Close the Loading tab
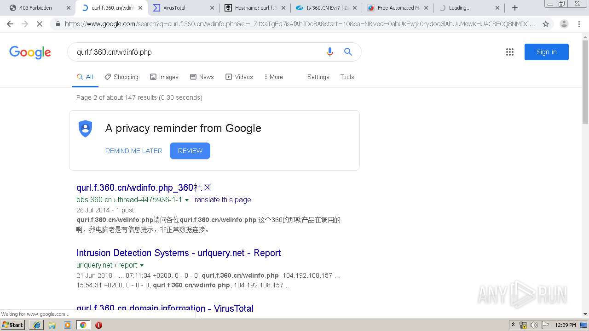This screenshot has width=589, height=331. point(497,8)
